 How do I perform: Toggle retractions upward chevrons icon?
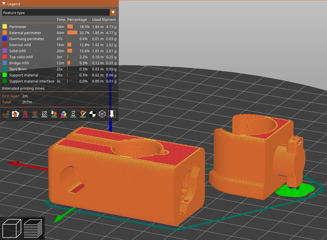(25, 114)
